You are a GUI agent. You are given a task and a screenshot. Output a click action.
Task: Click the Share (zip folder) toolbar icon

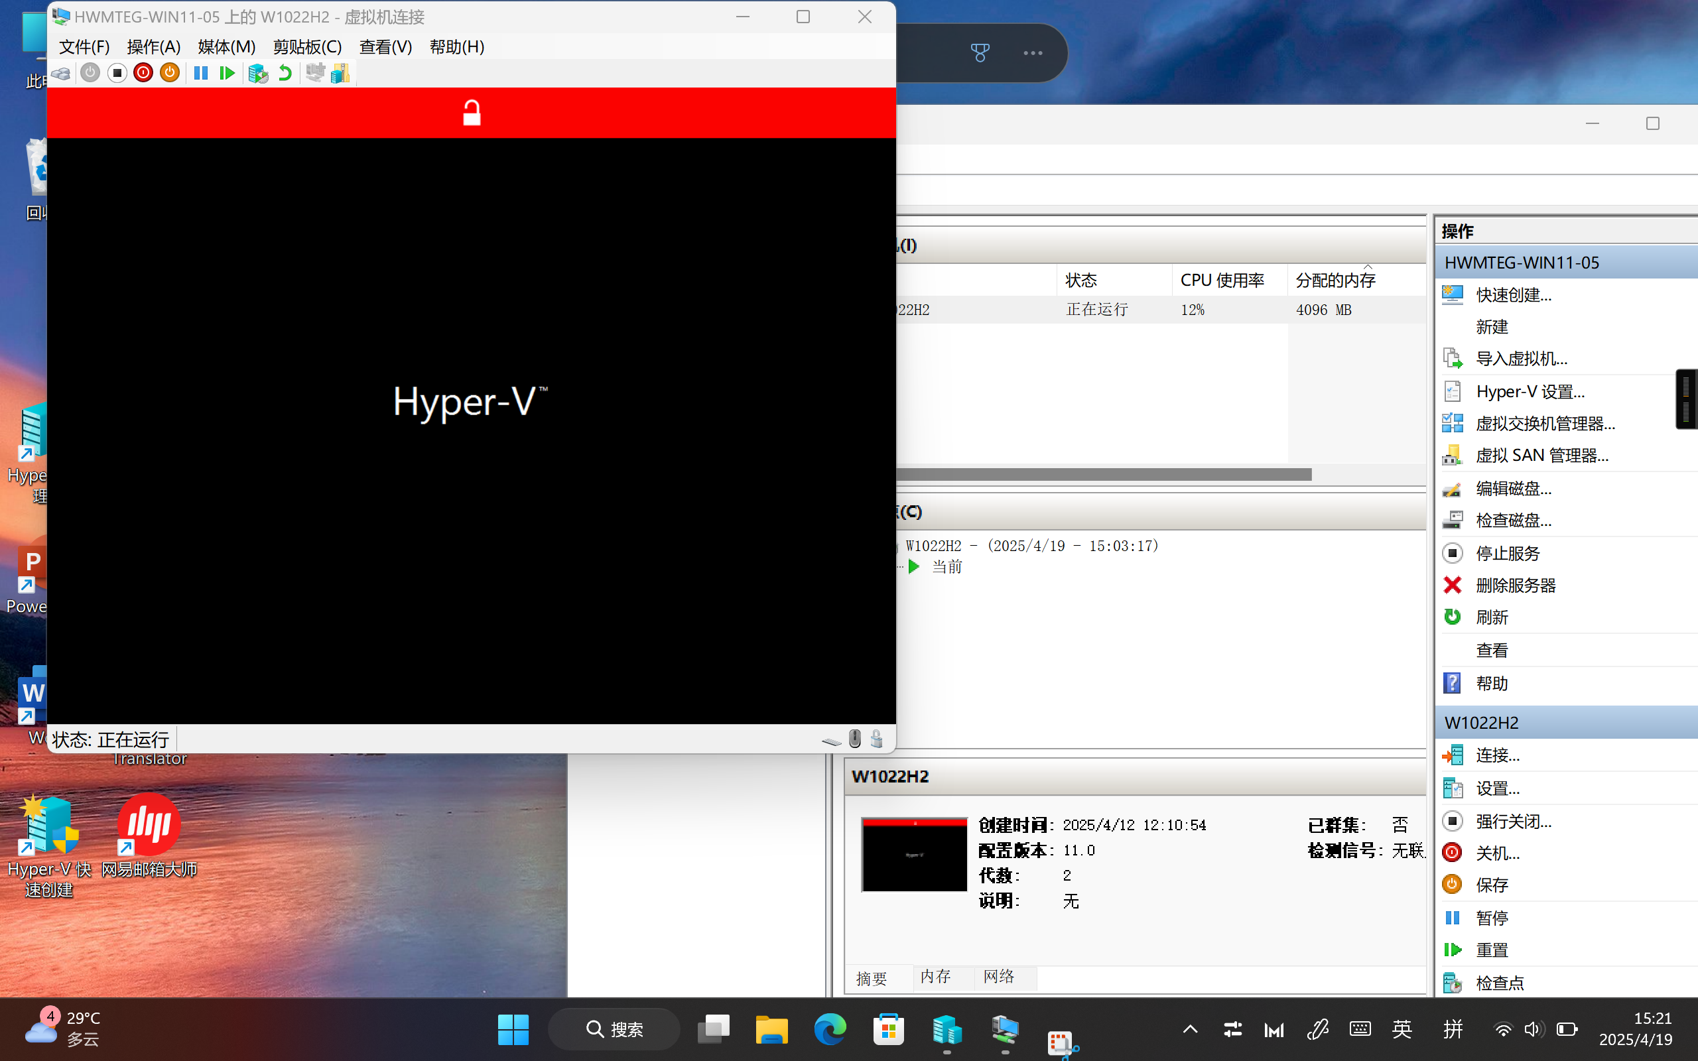341,73
